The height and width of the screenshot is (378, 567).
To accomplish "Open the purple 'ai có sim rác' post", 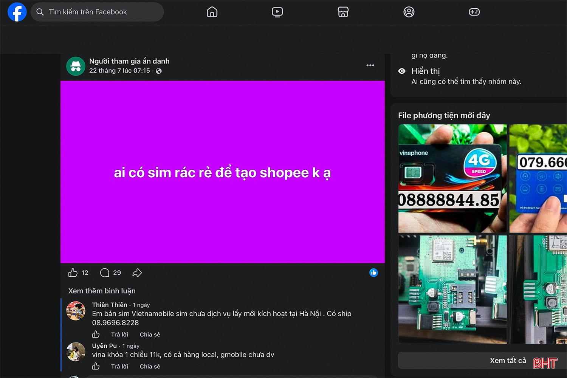I will [223, 172].
